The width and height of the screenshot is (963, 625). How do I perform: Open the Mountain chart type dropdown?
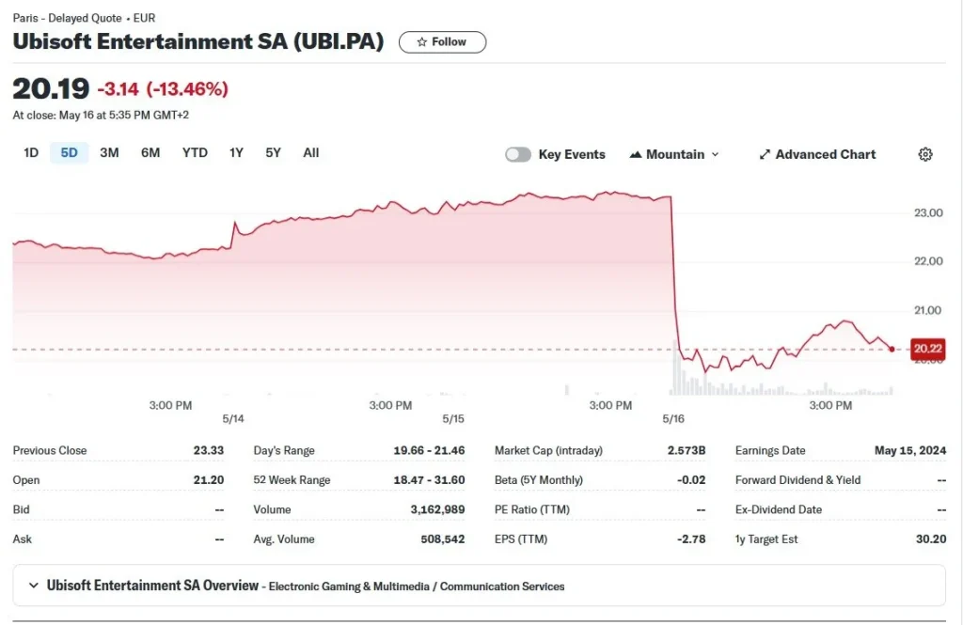coord(674,154)
